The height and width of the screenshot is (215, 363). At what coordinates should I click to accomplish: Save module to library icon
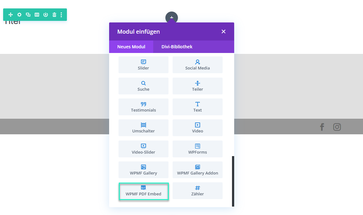[x=46, y=15]
